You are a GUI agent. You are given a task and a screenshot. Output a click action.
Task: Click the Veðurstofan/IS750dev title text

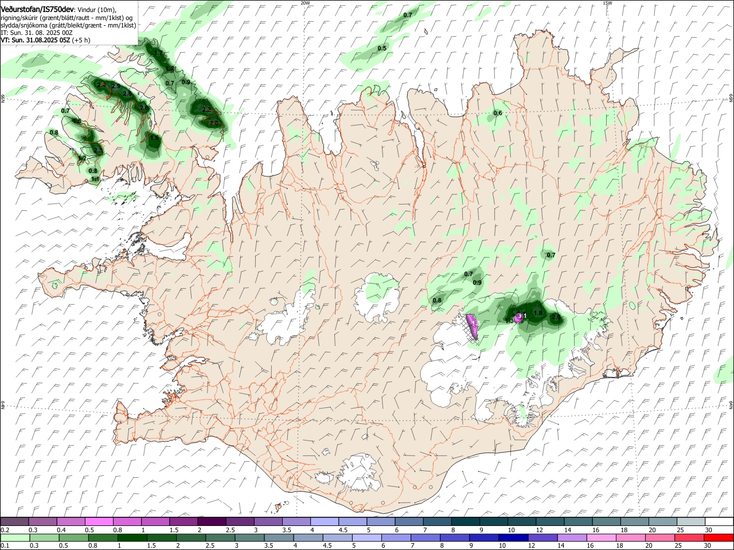pos(37,9)
